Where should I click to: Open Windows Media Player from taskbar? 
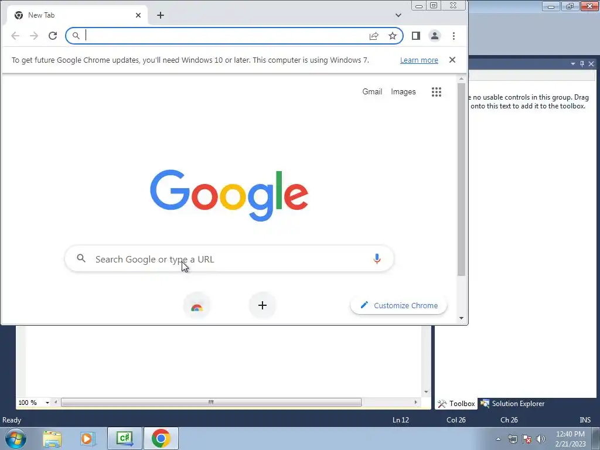(x=88, y=438)
